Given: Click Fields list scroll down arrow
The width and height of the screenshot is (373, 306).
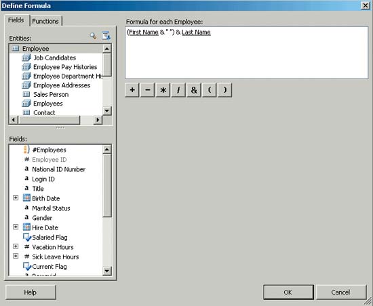Looking at the screenshot, I should 107,271.
